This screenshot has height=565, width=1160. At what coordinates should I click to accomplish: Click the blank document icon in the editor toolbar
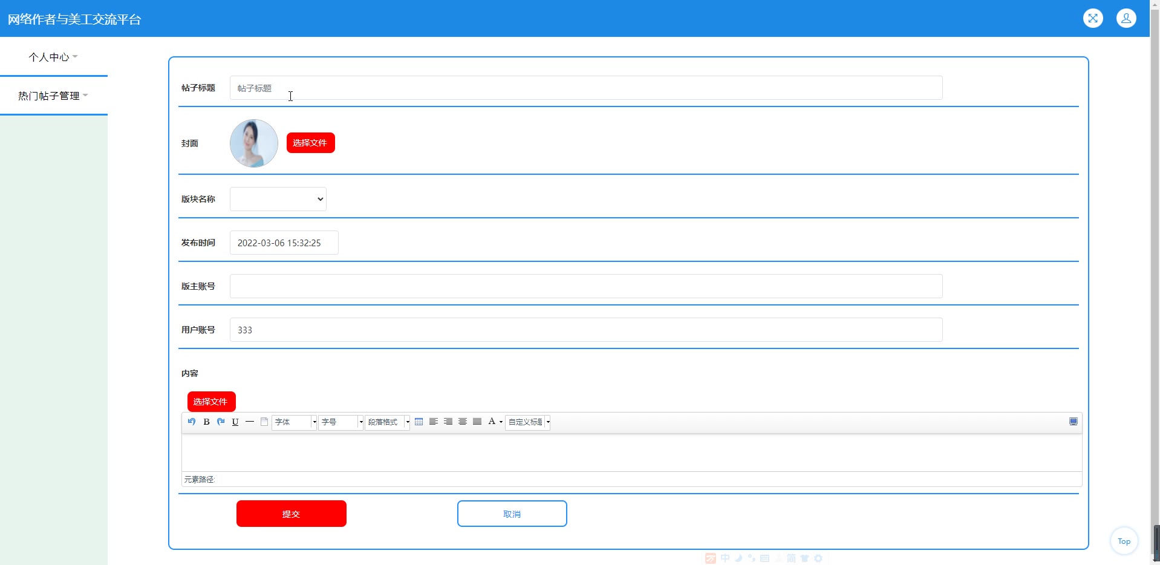pos(264,422)
